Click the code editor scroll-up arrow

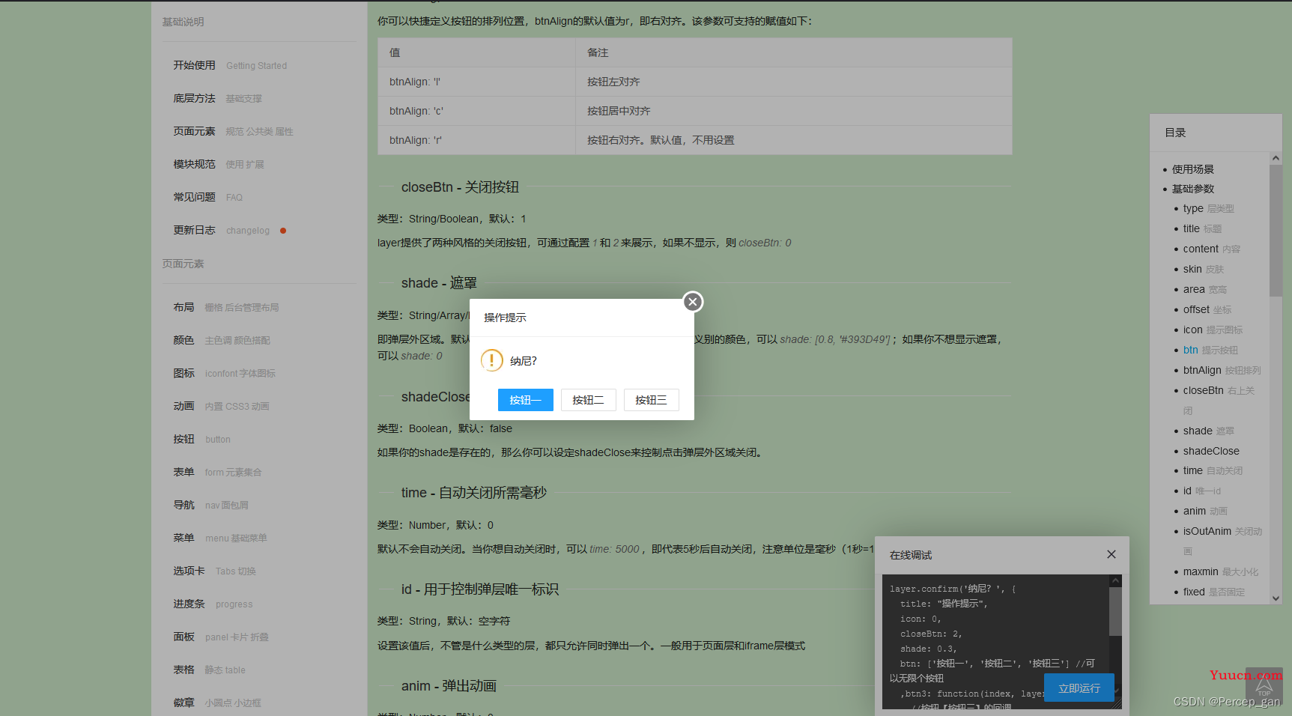pyautogui.click(x=1115, y=581)
